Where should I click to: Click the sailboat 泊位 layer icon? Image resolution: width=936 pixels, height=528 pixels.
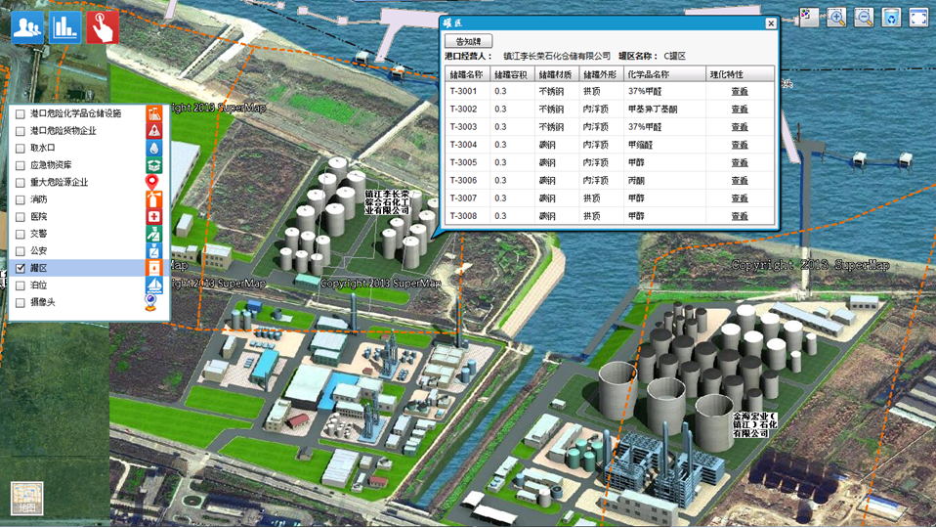pos(153,286)
